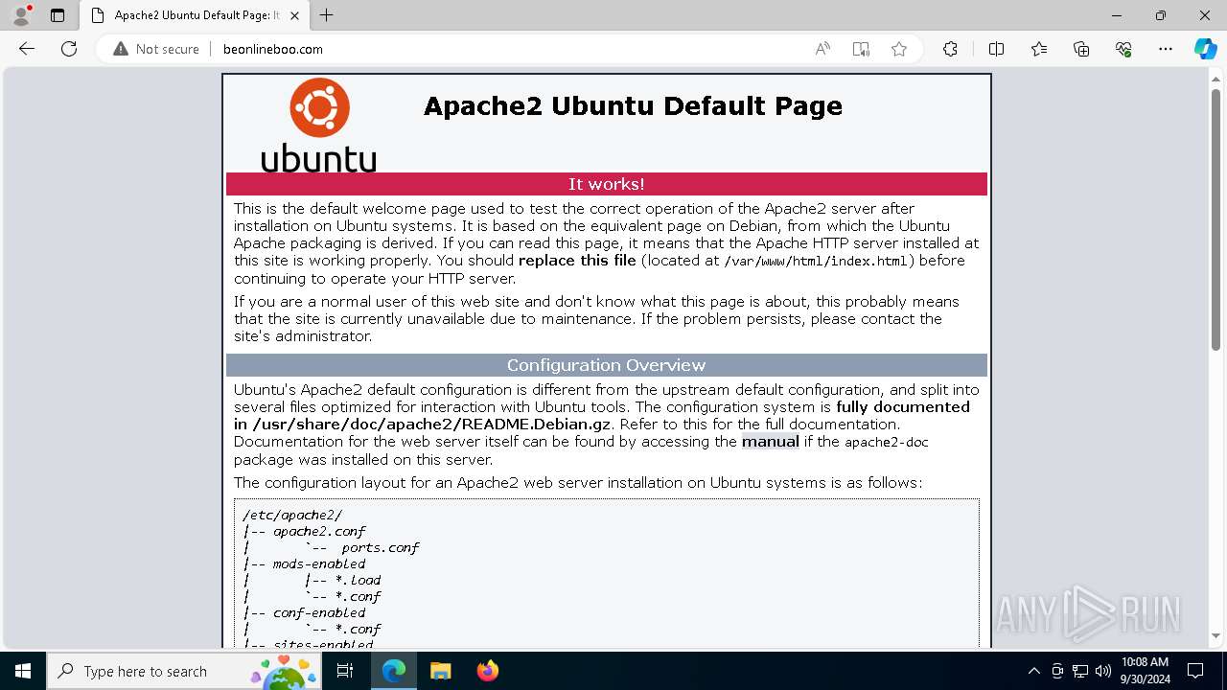Open clock showing 10:08 AM
Viewport: 1227px width, 690px height.
point(1145,671)
